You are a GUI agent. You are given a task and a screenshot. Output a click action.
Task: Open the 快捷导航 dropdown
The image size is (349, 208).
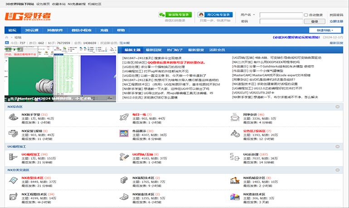(x=325, y=30)
